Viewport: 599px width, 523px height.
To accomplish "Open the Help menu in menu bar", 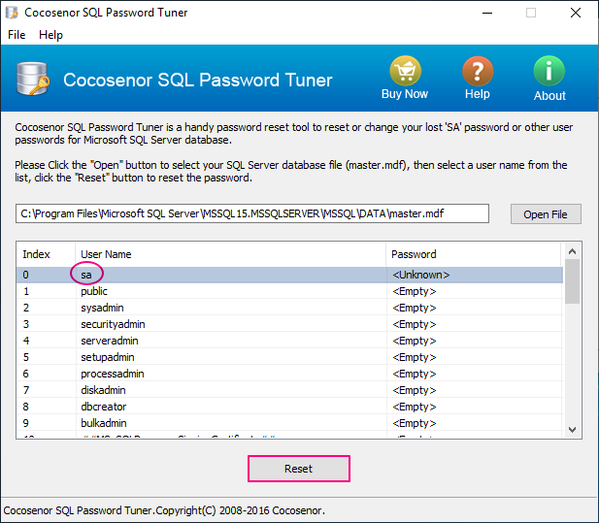I will point(50,35).
